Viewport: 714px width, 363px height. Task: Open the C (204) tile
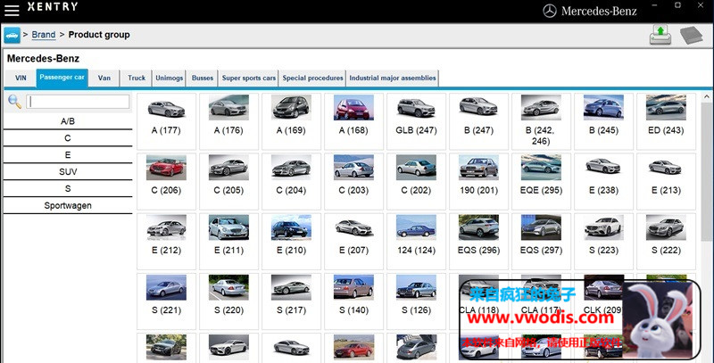(x=291, y=182)
